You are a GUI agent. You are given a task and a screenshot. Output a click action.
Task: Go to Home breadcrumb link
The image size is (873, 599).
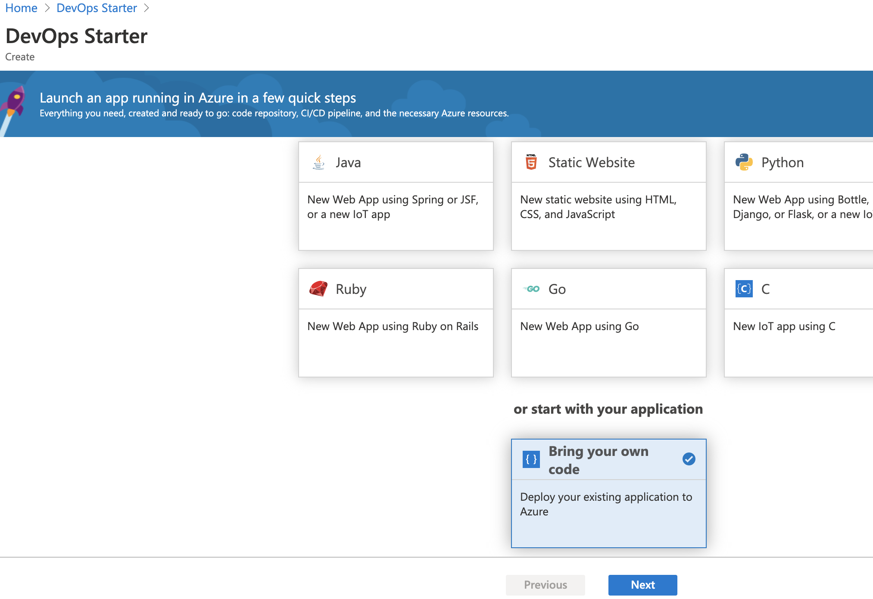[21, 8]
